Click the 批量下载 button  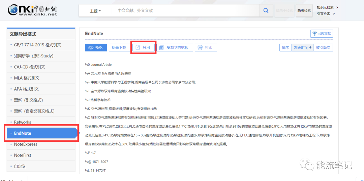pyautogui.click(x=119, y=48)
